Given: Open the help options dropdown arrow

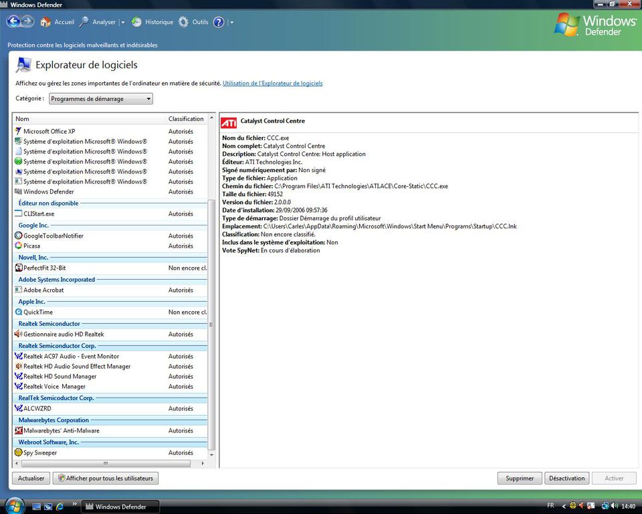Looking at the screenshot, I should coord(231,22).
